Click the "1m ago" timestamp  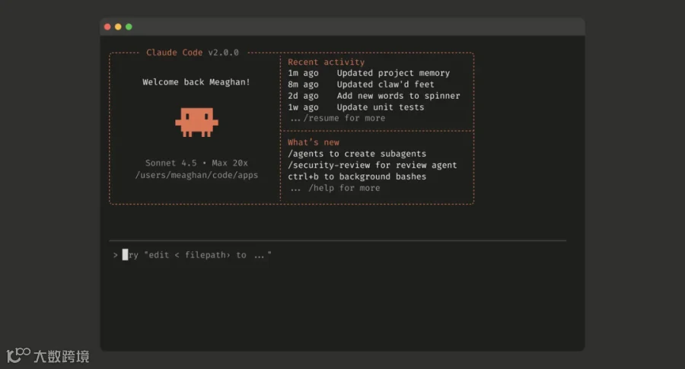(x=303, y=73)
